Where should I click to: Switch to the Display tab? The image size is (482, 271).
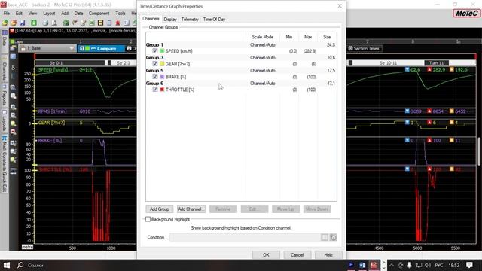170,19
